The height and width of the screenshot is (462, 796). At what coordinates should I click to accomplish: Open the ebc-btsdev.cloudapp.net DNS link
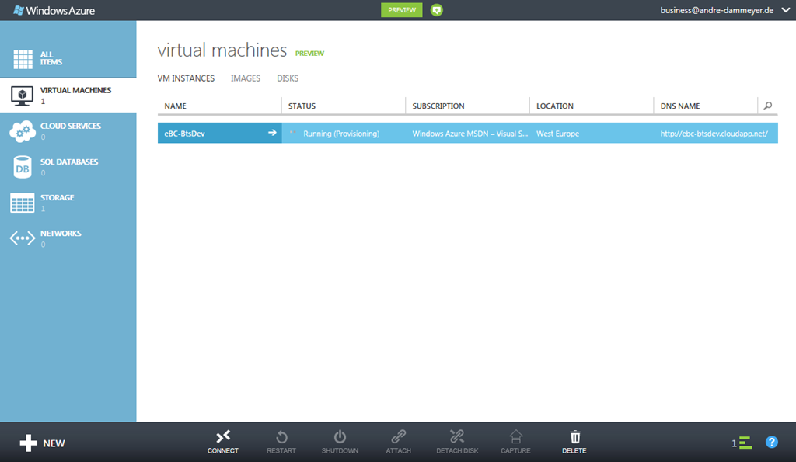tap(714, 134)
